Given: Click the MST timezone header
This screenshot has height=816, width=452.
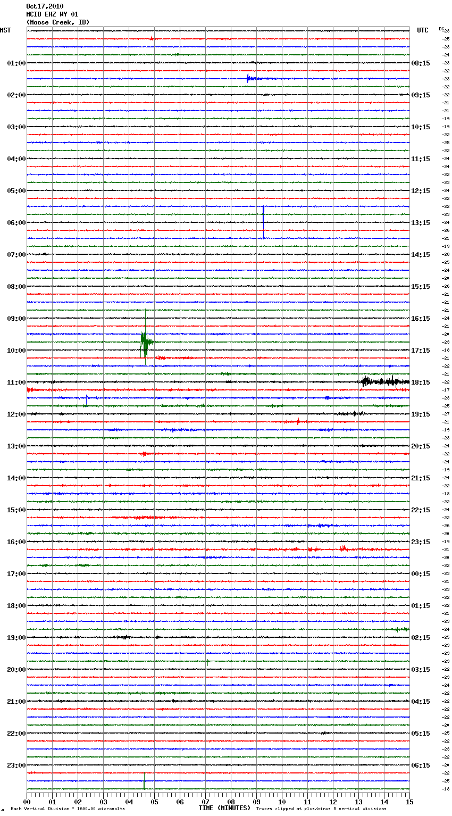Looking at the screenshot, I should [5, 30].
